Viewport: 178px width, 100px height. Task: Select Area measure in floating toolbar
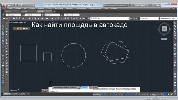tap(24, 28)
